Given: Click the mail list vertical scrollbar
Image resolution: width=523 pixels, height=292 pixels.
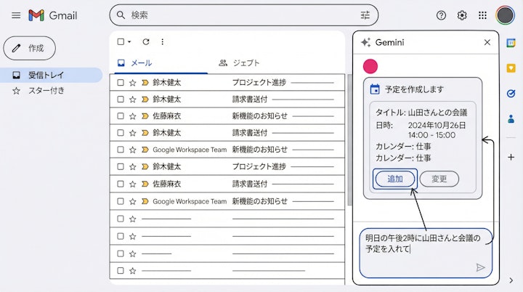Looking at the screenshot, I should 349,140.
